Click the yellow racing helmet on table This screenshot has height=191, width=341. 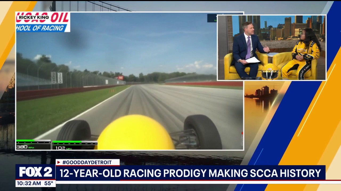(270, 71)
